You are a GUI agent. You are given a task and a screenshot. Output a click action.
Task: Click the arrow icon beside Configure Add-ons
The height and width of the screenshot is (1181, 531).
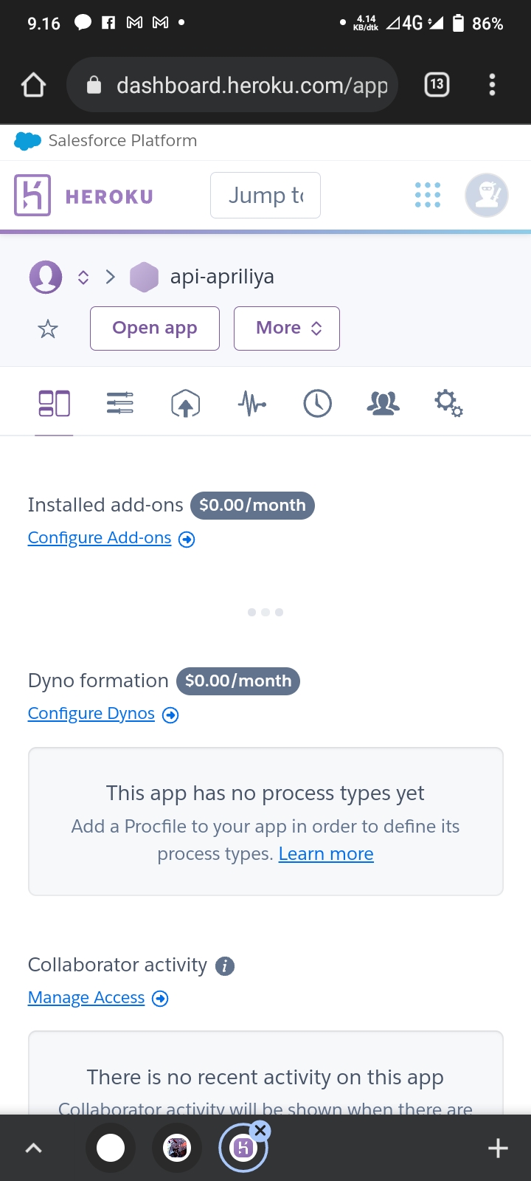(187, 540)
